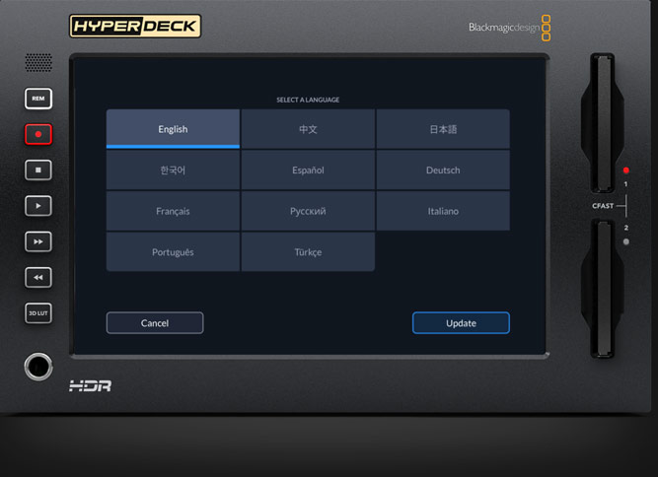The width and height of the screenshot is (658, 477).
Task: Click the Cancel button
Action: click(x=155, y=323)
